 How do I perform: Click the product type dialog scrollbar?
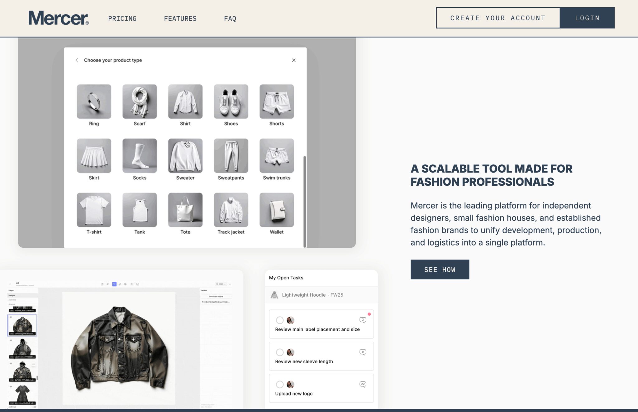click(x=305, y=202)
